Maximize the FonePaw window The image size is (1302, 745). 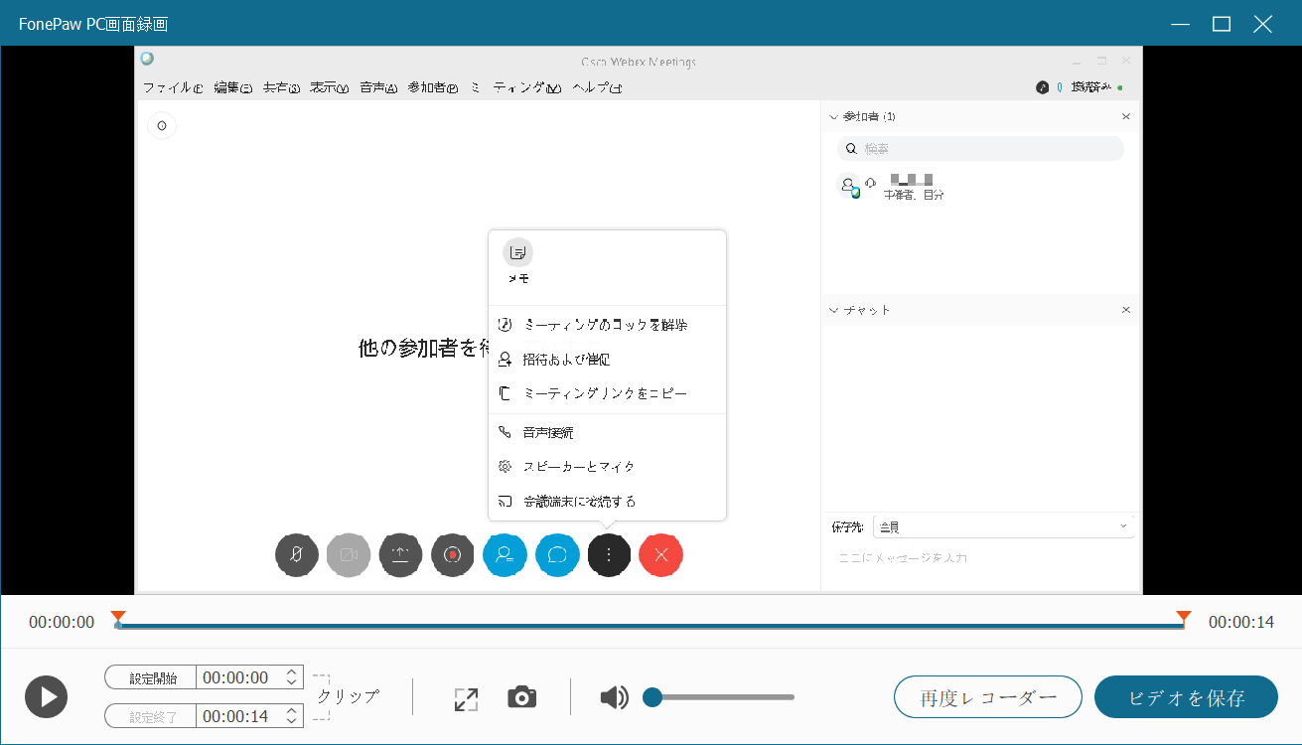coord(1222,24)
